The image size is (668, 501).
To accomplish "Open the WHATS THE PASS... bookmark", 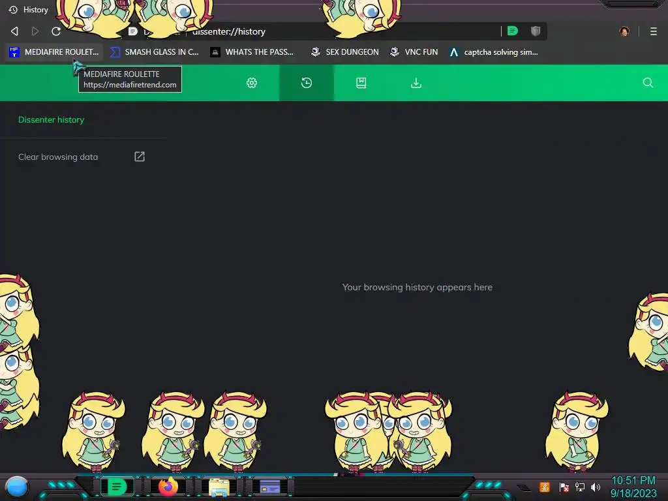I will (x=252, y=52).
